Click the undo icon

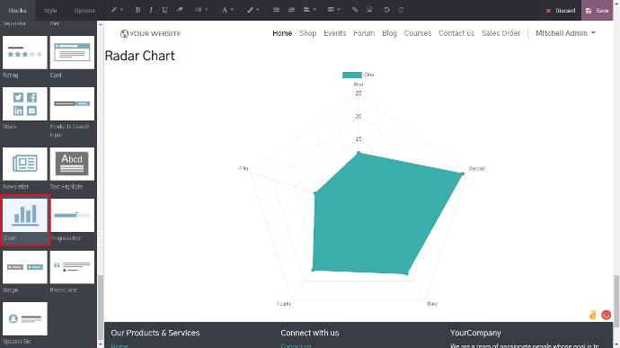386,10
